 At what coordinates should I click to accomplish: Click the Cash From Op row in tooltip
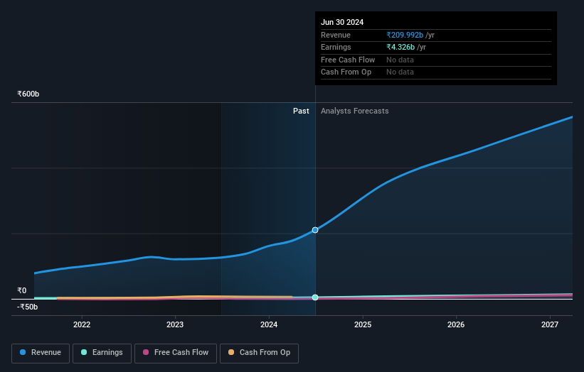point(436,72)
